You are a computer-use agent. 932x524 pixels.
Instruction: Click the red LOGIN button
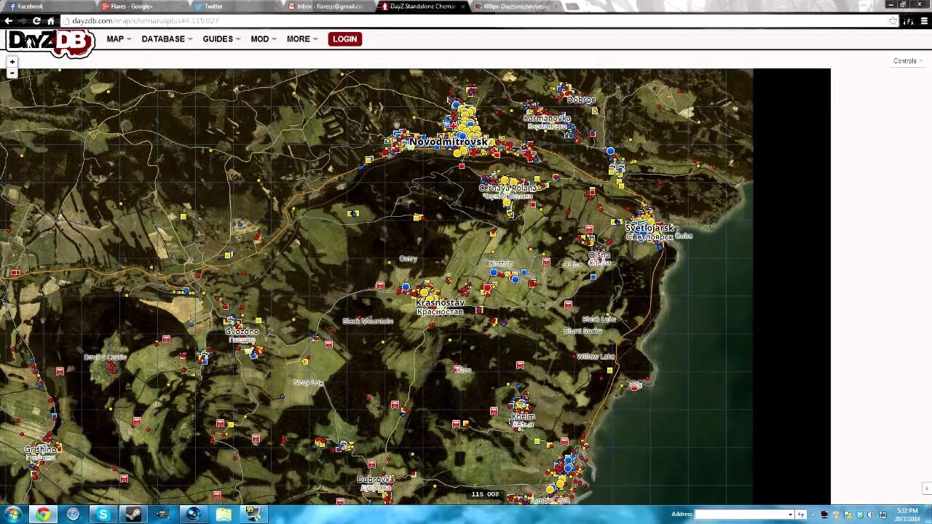click(x=344, y=39)
